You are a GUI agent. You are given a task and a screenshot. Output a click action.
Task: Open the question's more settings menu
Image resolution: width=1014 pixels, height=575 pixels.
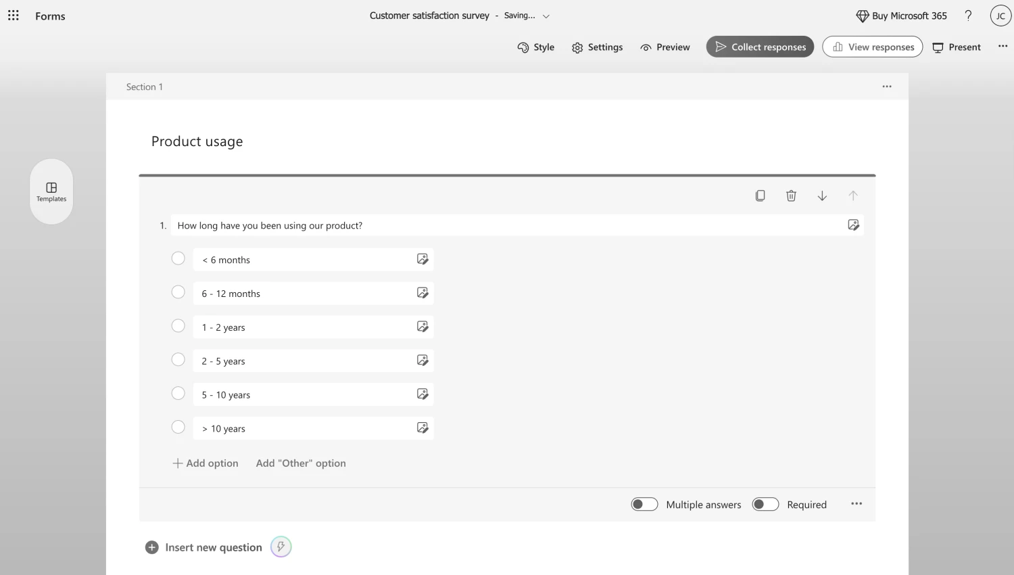pos(856,504)
